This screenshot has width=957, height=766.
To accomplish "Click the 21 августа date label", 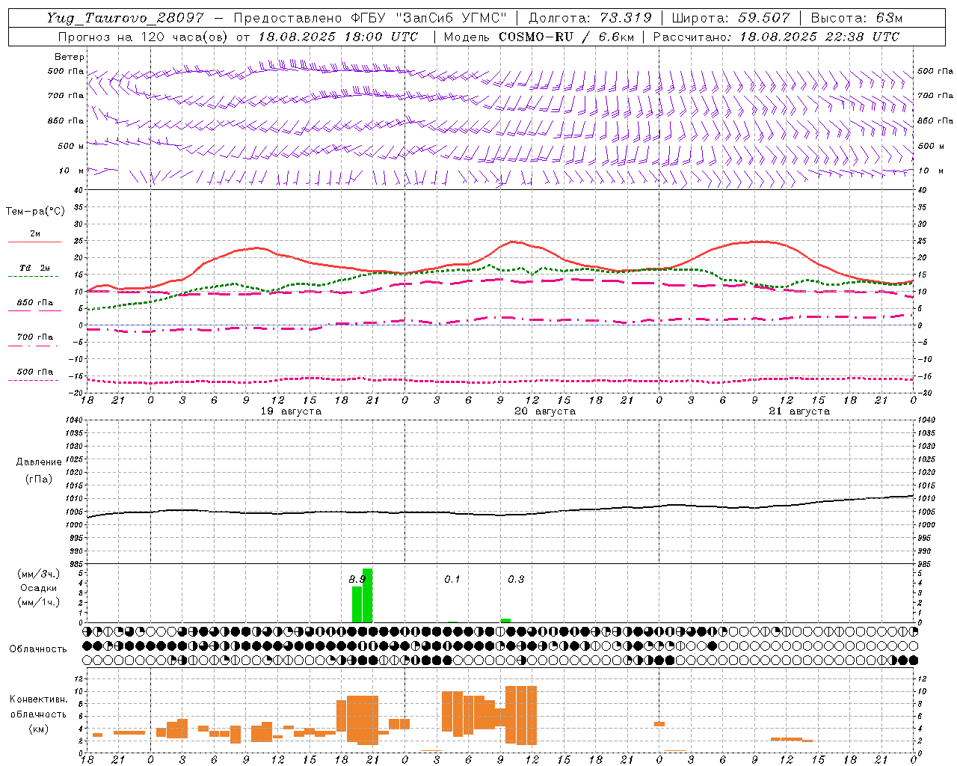I will click(799, 411).
